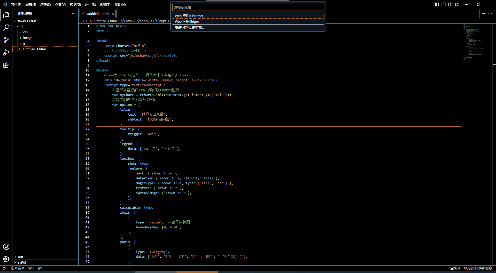Click line number 17 in the gutter
496x273 pixels.
click(87, 105)
